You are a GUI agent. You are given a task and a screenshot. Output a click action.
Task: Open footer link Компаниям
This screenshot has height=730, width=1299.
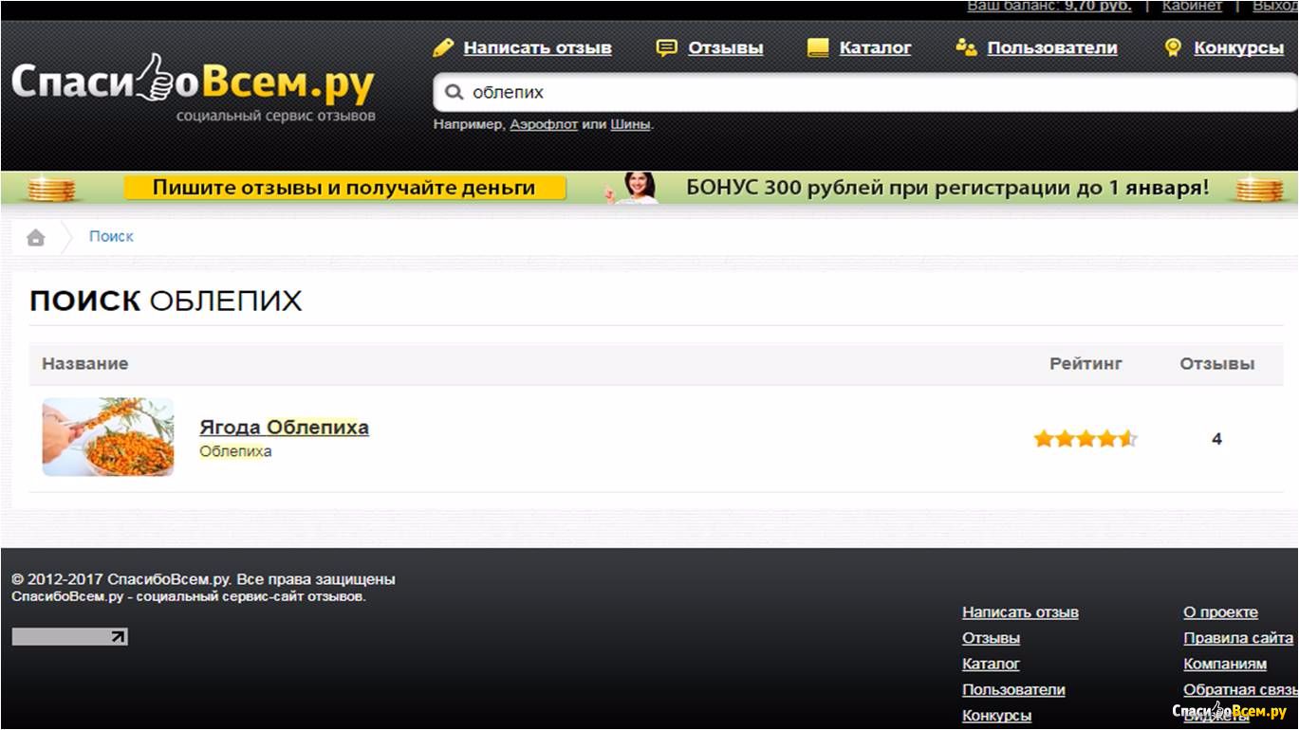[x=1225, y=664]
